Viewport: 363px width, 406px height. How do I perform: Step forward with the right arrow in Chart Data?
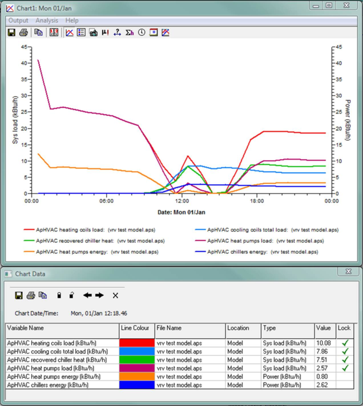[x=99, y=295]
